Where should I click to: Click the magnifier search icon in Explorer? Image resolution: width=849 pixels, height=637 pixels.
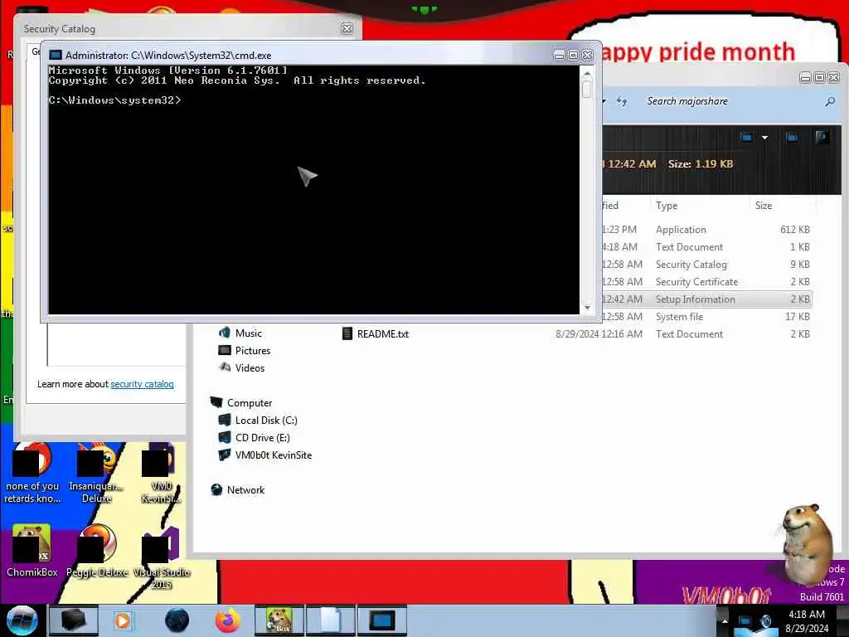point(830,101)
